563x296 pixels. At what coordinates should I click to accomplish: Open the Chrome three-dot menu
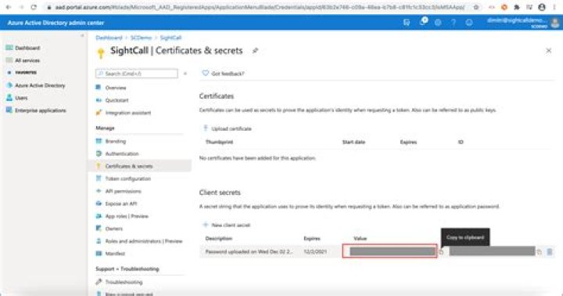point(554,7)
